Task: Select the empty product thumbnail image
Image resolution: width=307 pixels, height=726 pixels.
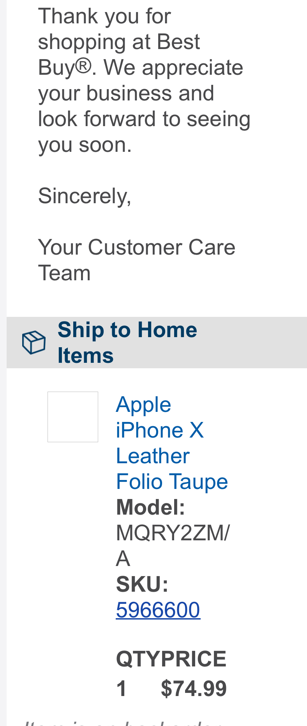Action: click(73, 417)
